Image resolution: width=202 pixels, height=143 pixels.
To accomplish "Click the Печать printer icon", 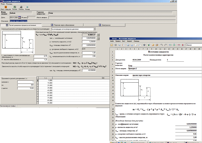I will pos(21,7).
